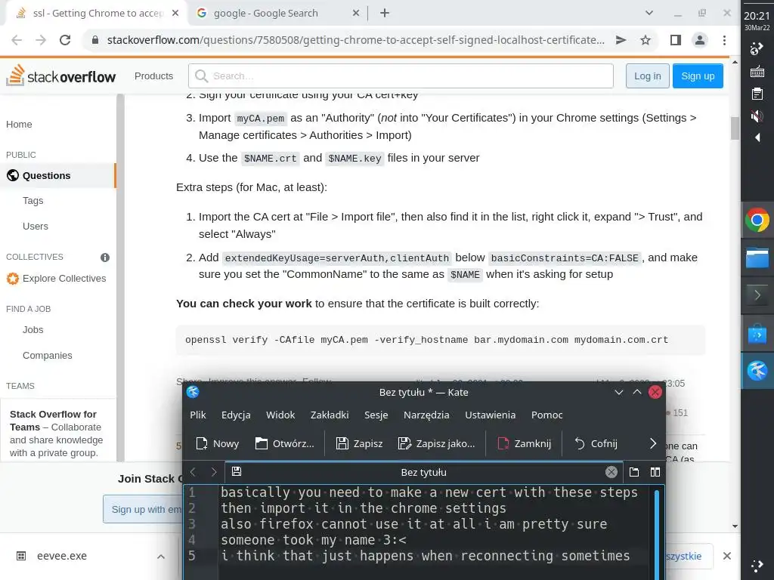The height and width of the screenshot is (580, 774).
Task: Focus the Stack Overflow search field
Action: [401, 76]
